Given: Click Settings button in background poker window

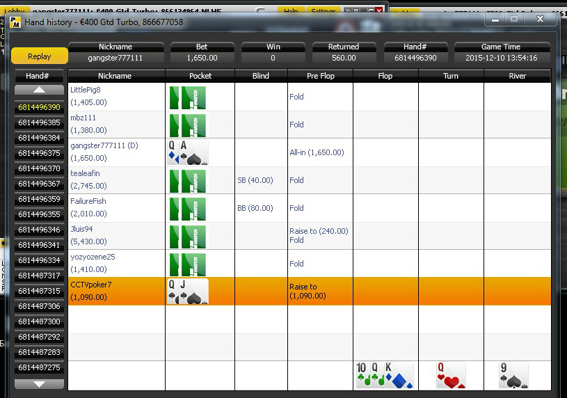Looking at the screenshot, I should coord(324,11).
